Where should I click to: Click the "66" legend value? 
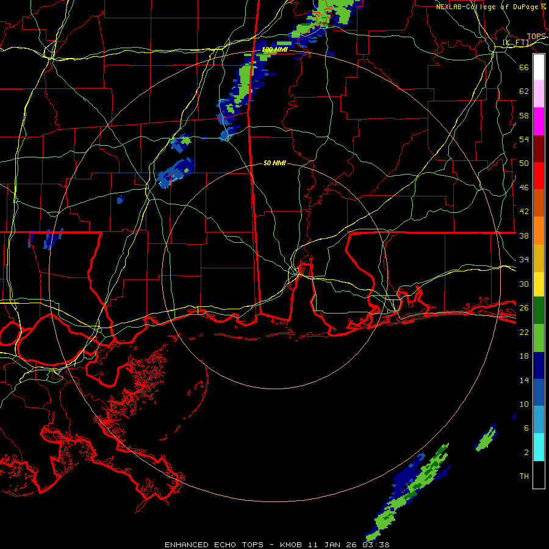[x=524, y=67]
